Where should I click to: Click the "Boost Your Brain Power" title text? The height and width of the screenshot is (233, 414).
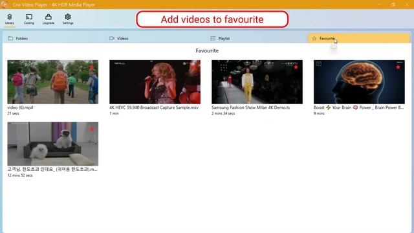pyautogui.click(x=358, y=107)
